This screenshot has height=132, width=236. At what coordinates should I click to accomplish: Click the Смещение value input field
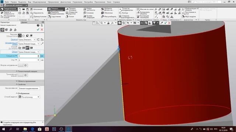(x=28, y=56)
